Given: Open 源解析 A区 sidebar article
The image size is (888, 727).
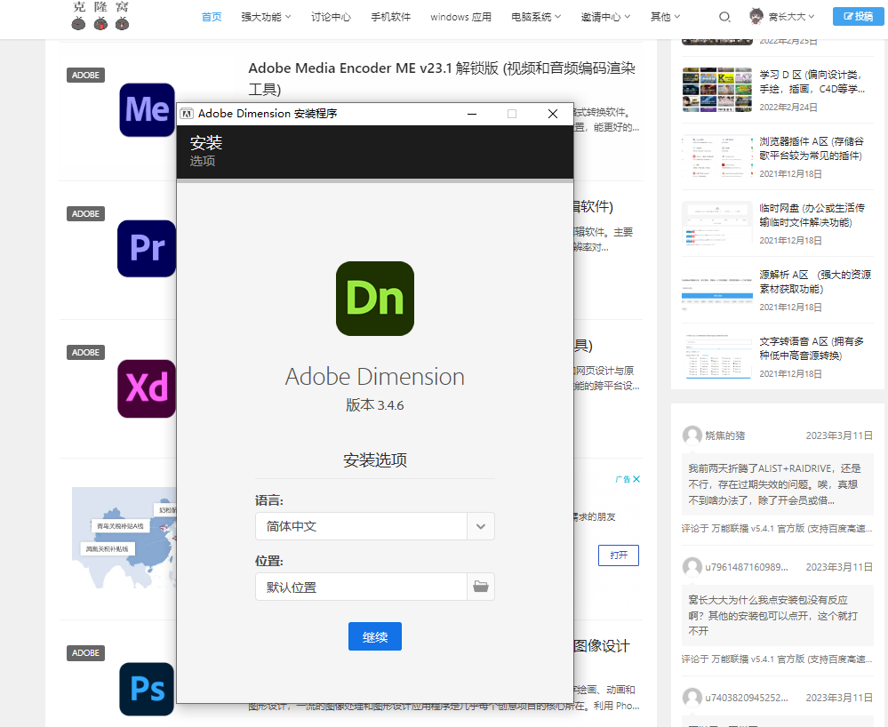Looking at the screenshot, I should coord(815,282).
